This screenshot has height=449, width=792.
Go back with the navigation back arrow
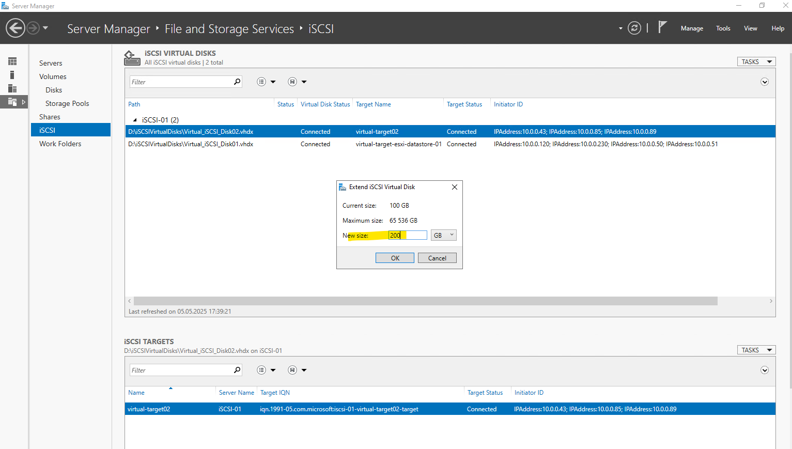coord(15,28)
